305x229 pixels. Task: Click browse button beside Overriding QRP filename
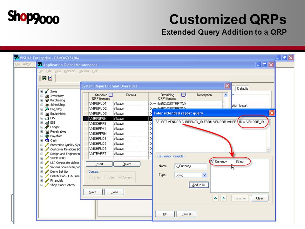[x=183, y=95]
